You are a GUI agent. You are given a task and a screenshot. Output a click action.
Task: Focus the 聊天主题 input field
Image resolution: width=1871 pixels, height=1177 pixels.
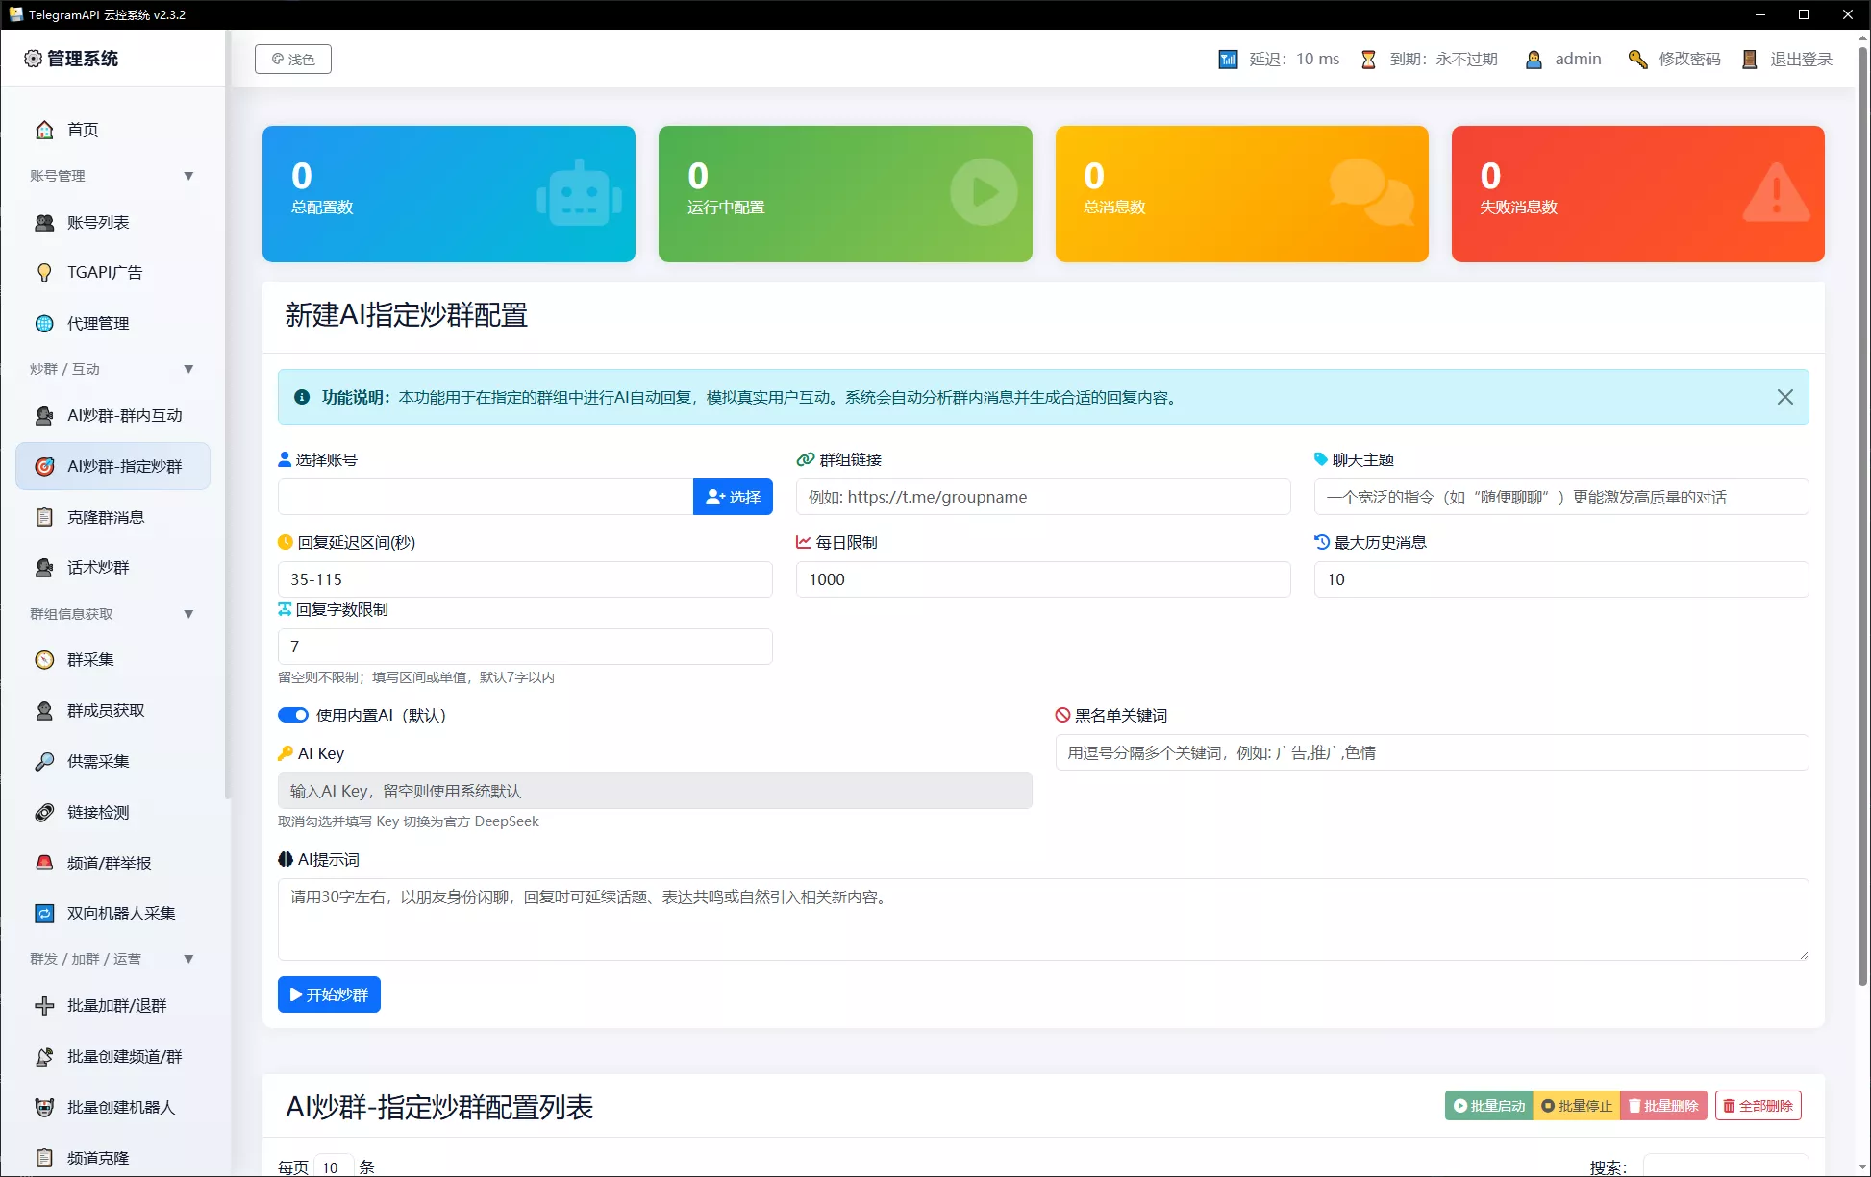(1561, 497)
